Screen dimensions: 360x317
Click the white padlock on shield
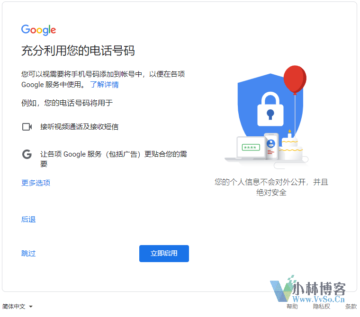click(x=270, y=109)
